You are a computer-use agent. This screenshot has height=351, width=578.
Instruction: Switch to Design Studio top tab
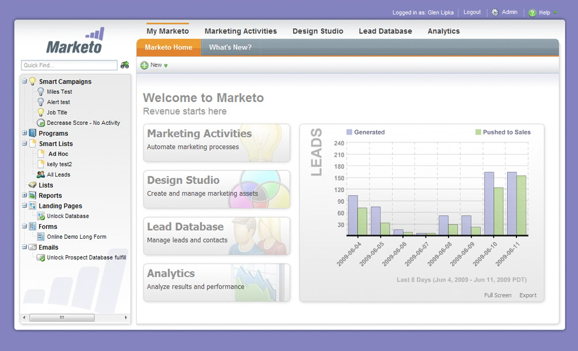point(318,31)
